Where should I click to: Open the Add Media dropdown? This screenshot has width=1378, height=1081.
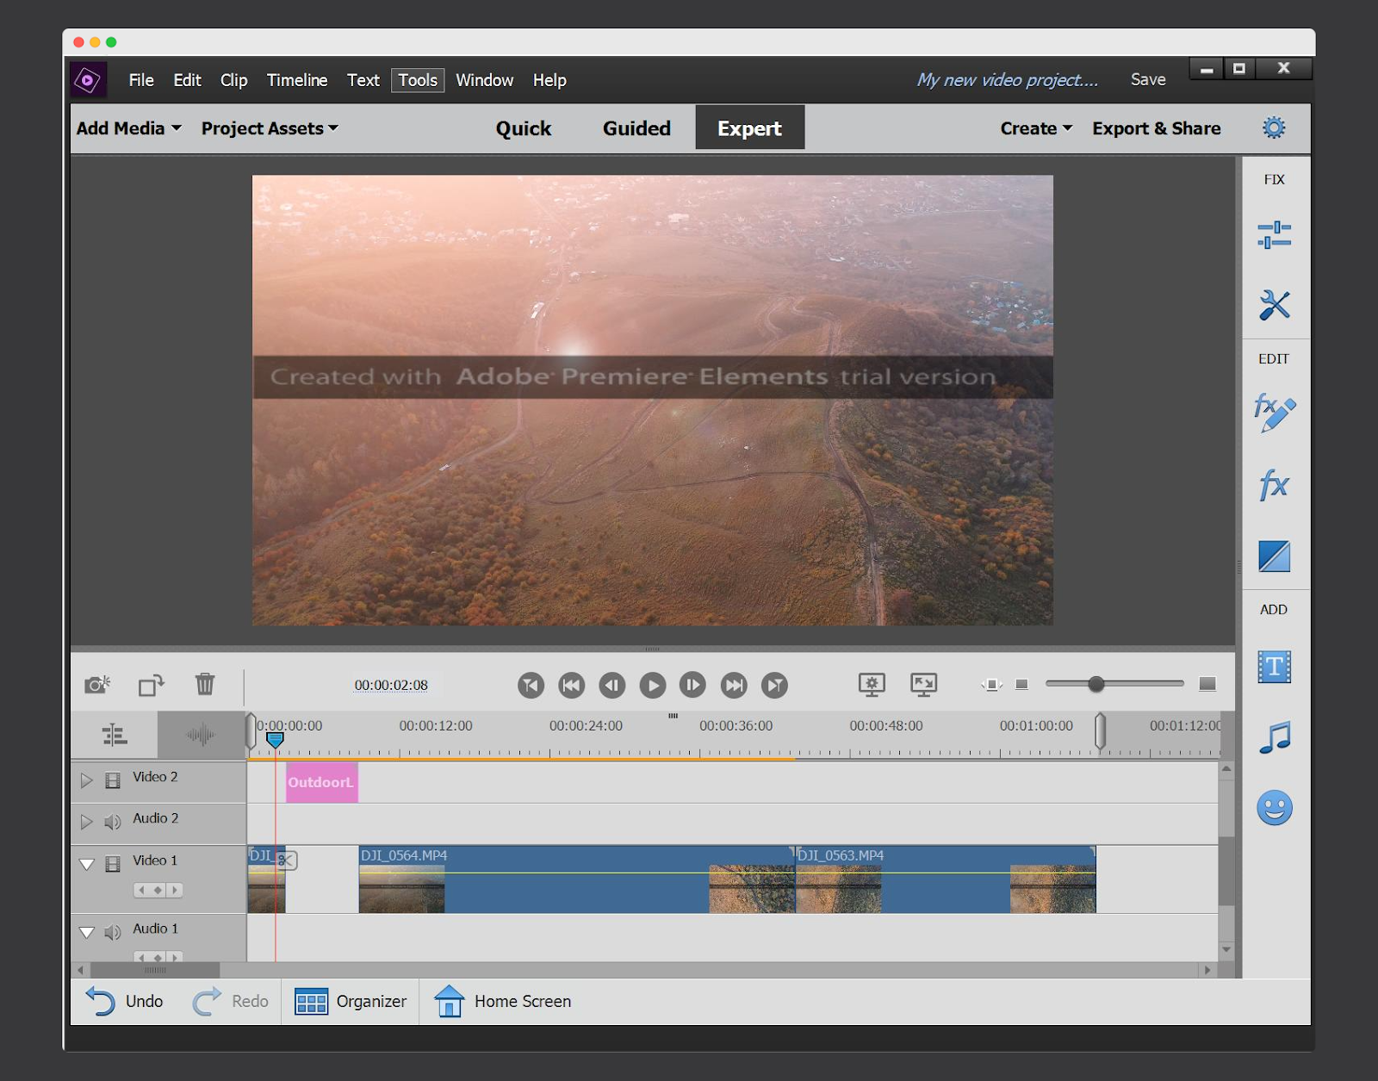tap(129, 128)
